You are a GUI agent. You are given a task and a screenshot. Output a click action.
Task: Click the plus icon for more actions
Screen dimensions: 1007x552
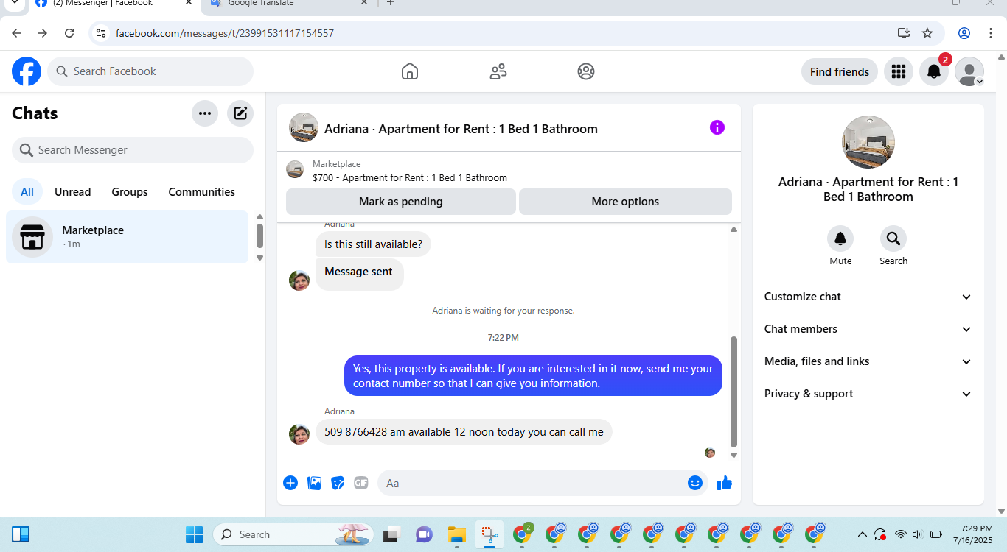click(x=290, y=483)
